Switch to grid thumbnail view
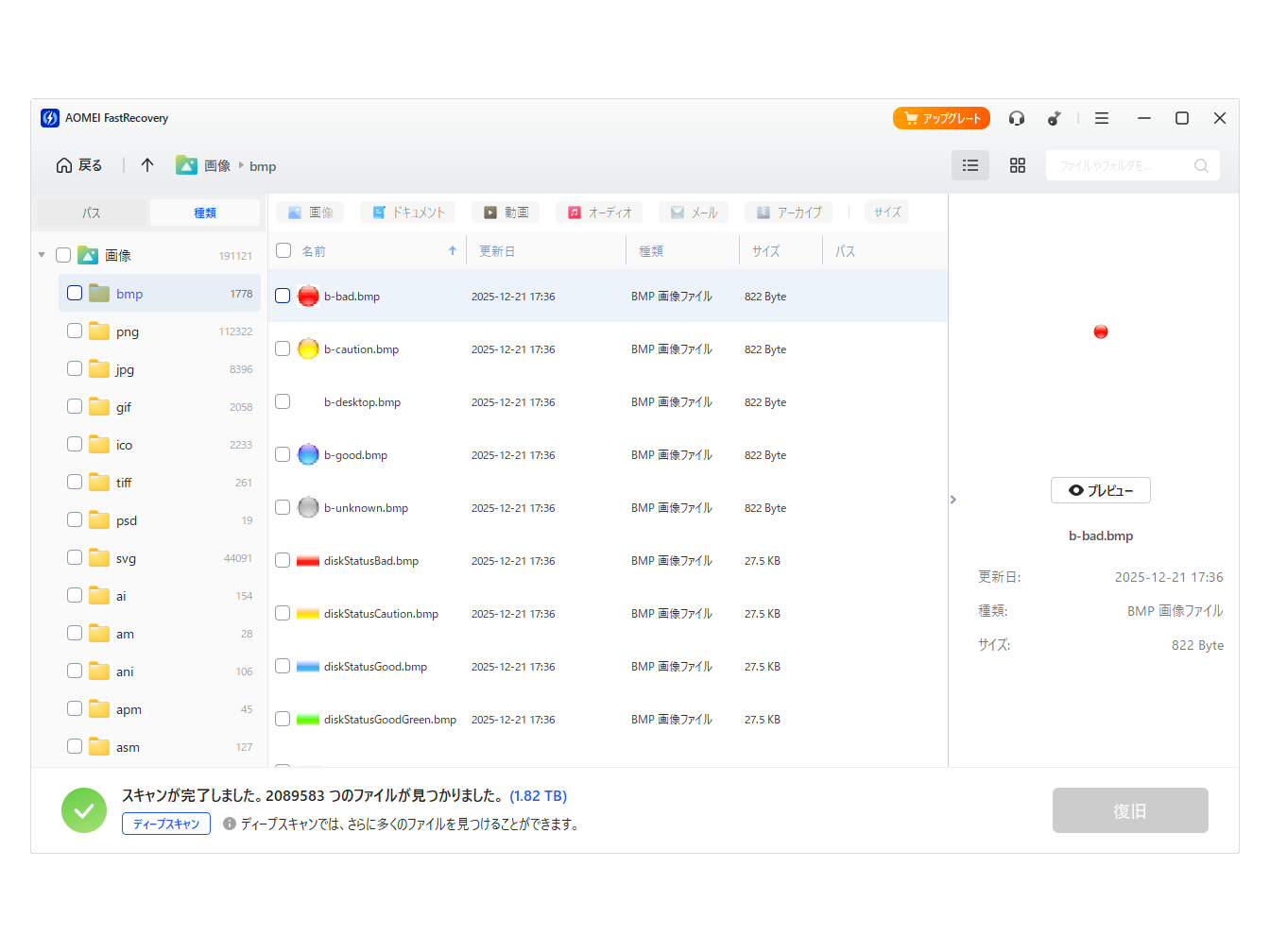 coord(1018,165)
